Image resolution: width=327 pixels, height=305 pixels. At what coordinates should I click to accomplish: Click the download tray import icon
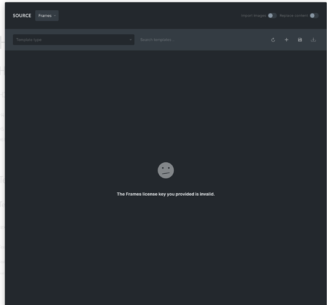coord(313,40)
